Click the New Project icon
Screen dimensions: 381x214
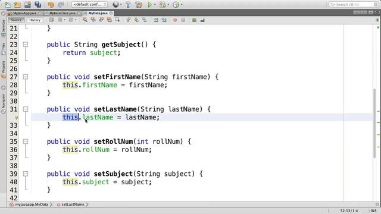click(17, 4)
